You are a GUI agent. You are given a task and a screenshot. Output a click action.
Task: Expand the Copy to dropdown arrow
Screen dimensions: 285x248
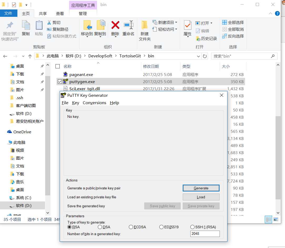(x=100, y=37)
